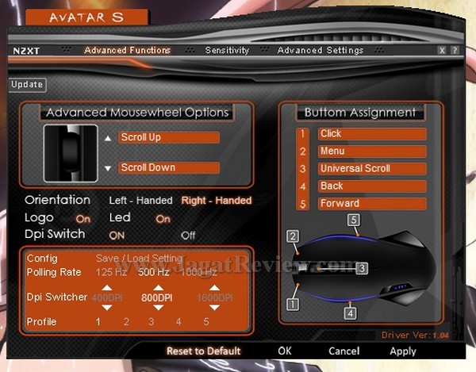Click the Avatar S title tab
This screenshot has height=372, width=476.
[x=86, y=17]
